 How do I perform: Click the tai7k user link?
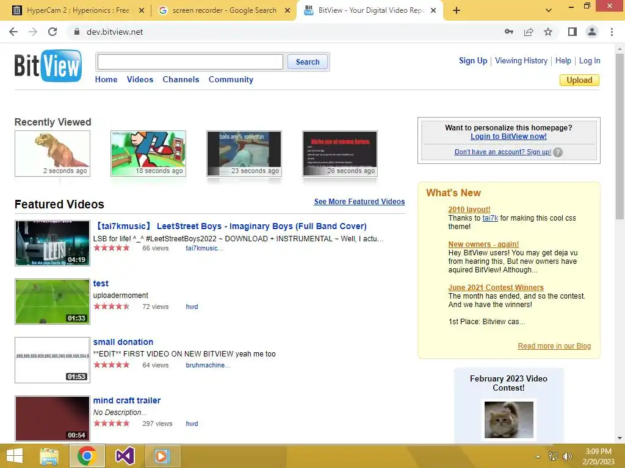(490, 218)
